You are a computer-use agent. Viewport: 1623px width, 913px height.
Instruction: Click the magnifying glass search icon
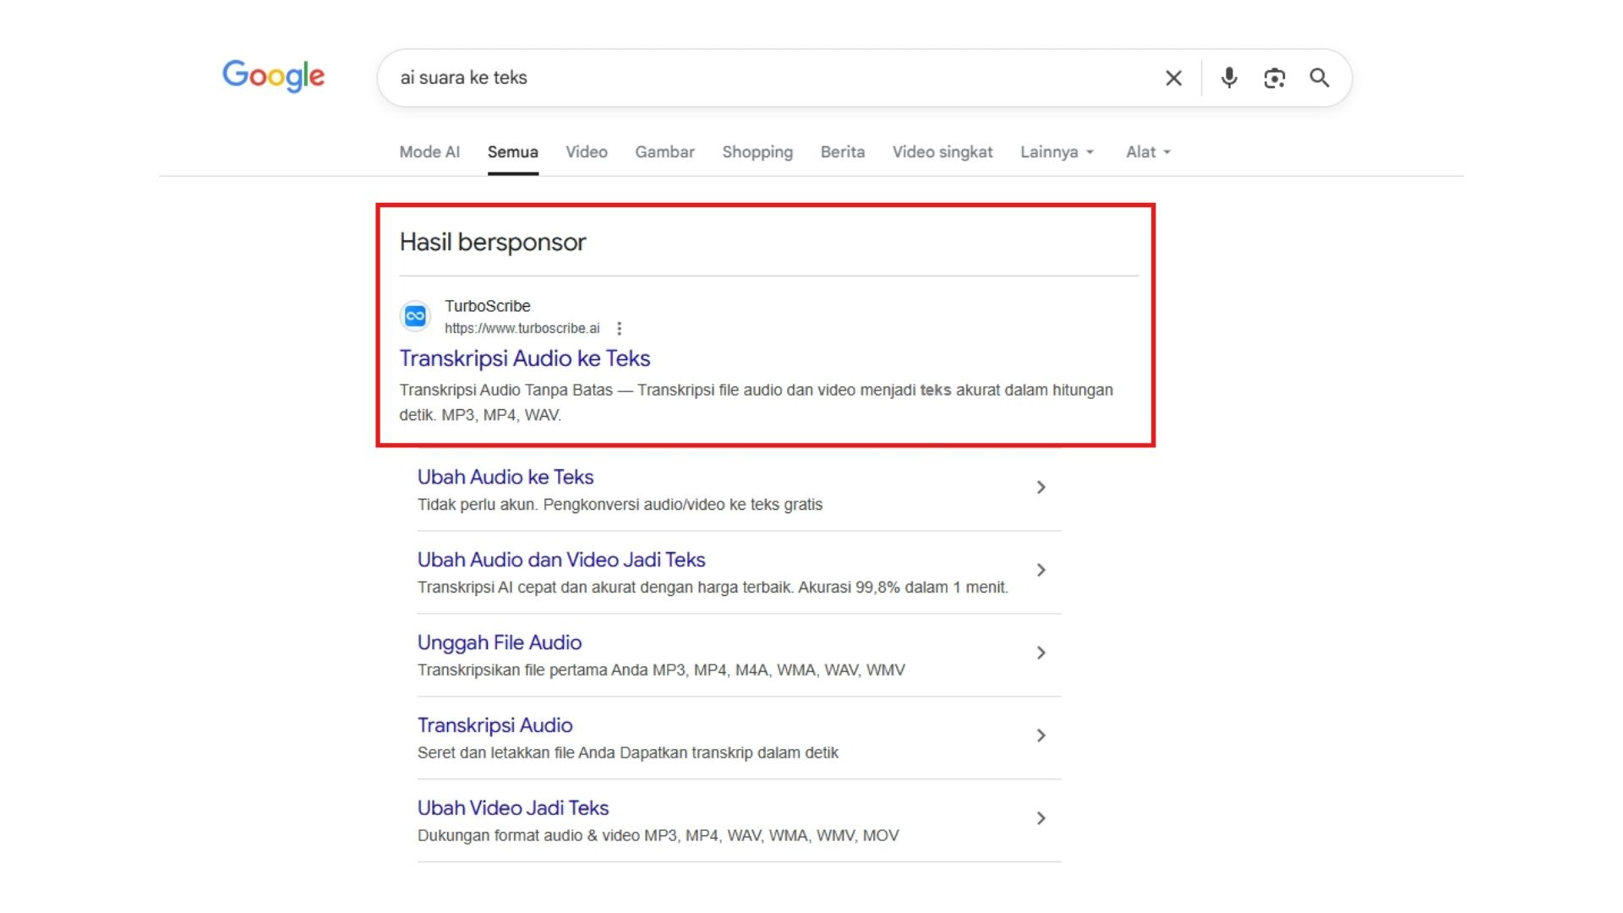[1320, 78]
